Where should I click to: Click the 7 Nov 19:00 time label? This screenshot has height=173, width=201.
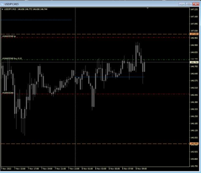coord(47,168)
